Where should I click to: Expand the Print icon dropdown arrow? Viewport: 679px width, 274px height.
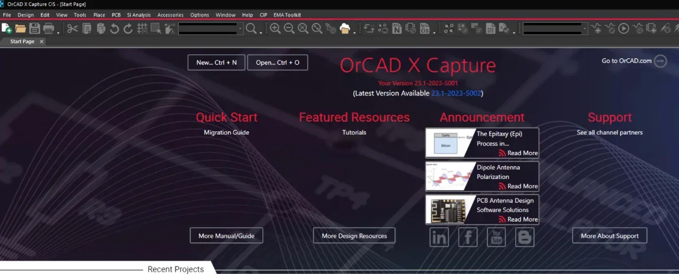[58, 32]
